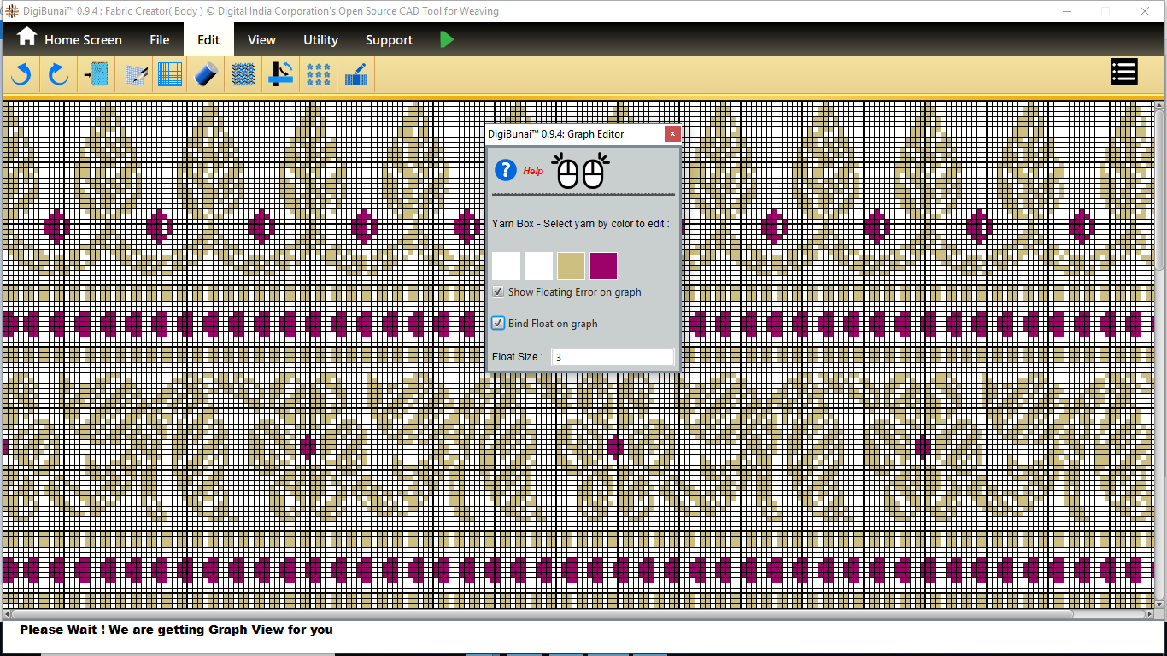Go to Home Screen
Image resolution: width=1167 pixels, height=656 pixels.
[70, 39]
